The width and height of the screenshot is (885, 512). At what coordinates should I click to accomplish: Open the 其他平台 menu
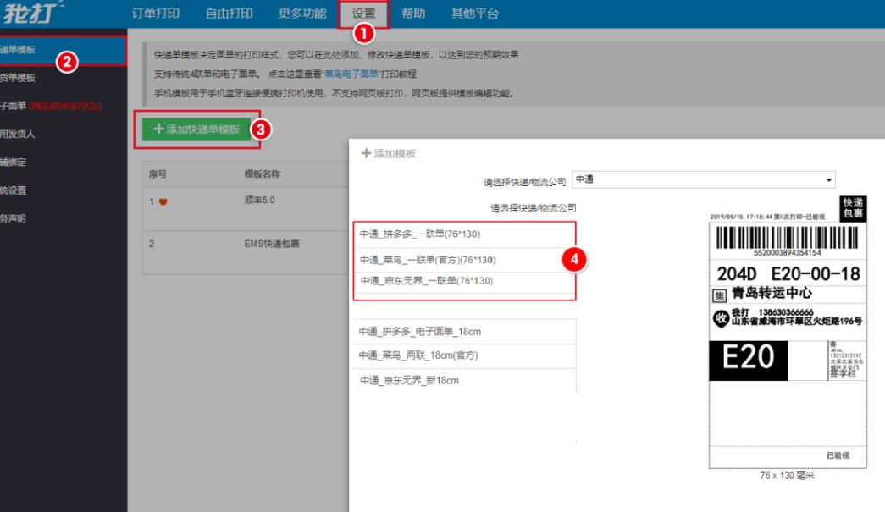tap(474, 14)
